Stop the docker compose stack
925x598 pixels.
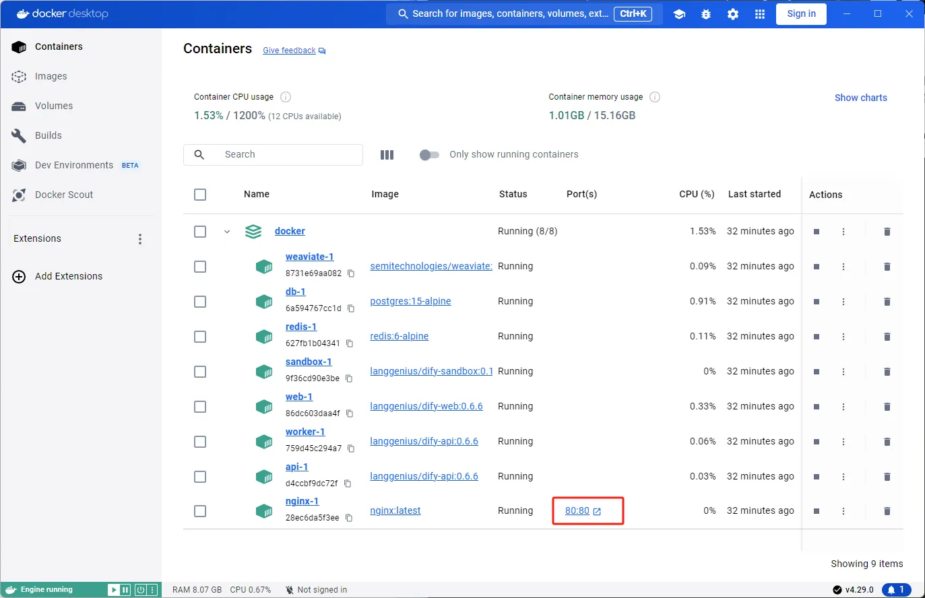point(817,232)
